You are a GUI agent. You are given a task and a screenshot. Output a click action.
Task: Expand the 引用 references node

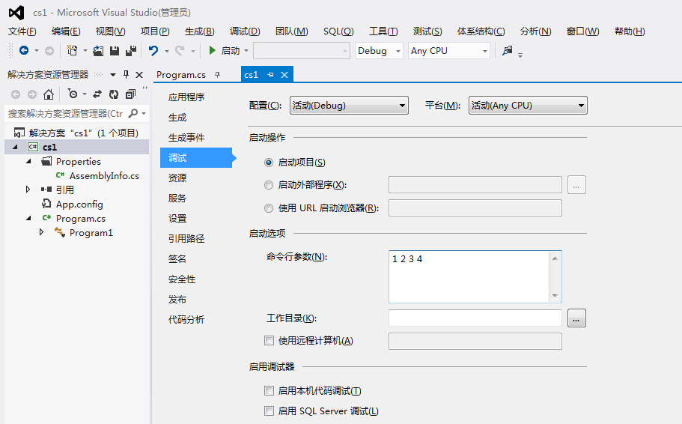[x=28, y=190]
